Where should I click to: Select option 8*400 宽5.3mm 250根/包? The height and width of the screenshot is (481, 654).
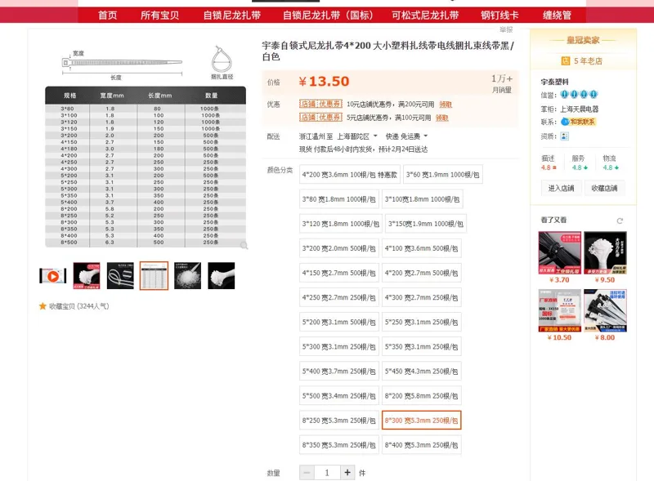(x=421, y=445)
